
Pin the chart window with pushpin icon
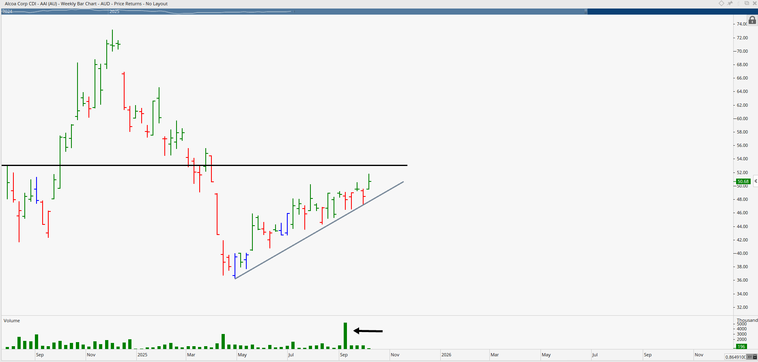click(730, 3)
